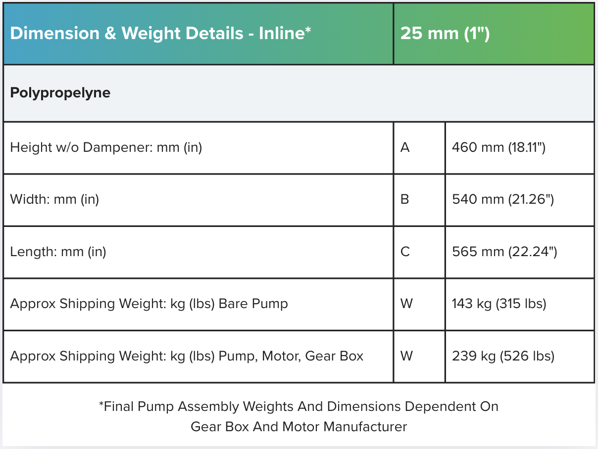Click the 540 mm (21.26") value
The height and width of the screenshot is (449, 598).
point(502,200)
